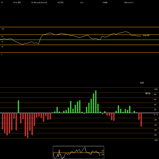Click the MR axis label -40
Image resolution: width=159 pixels, height=159 pixels.
pos(155,125)
